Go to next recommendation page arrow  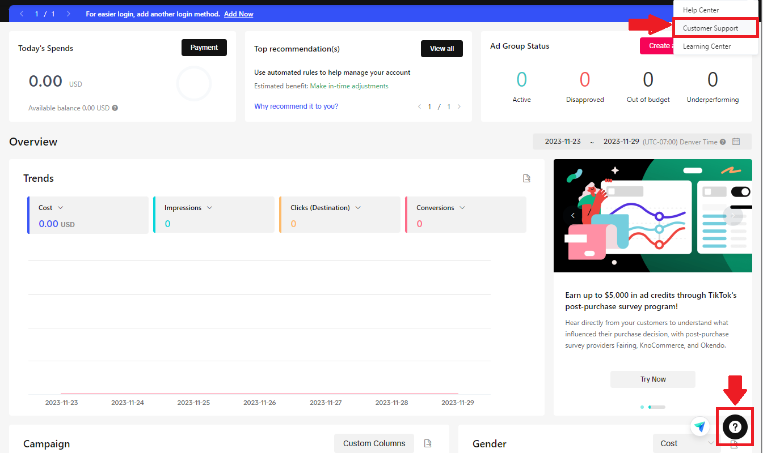459,106
